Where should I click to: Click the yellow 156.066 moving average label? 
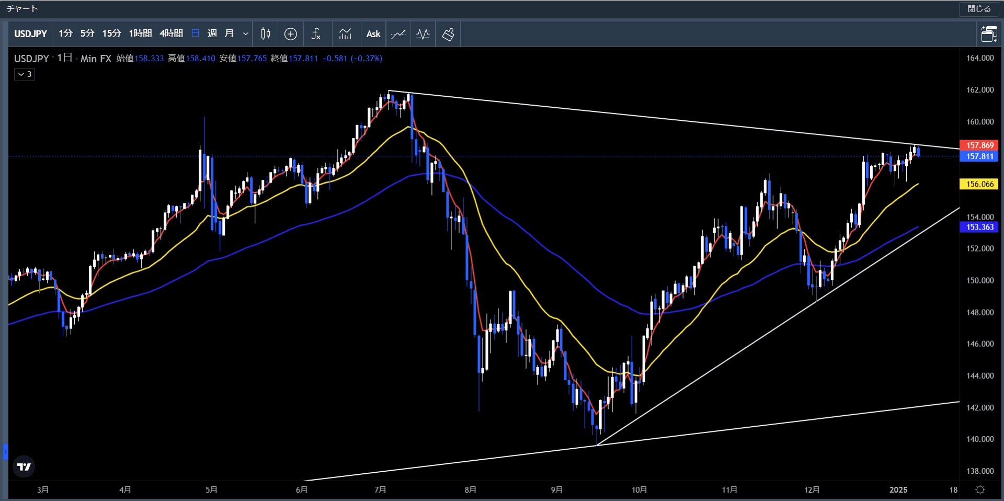tap(979, 184)
